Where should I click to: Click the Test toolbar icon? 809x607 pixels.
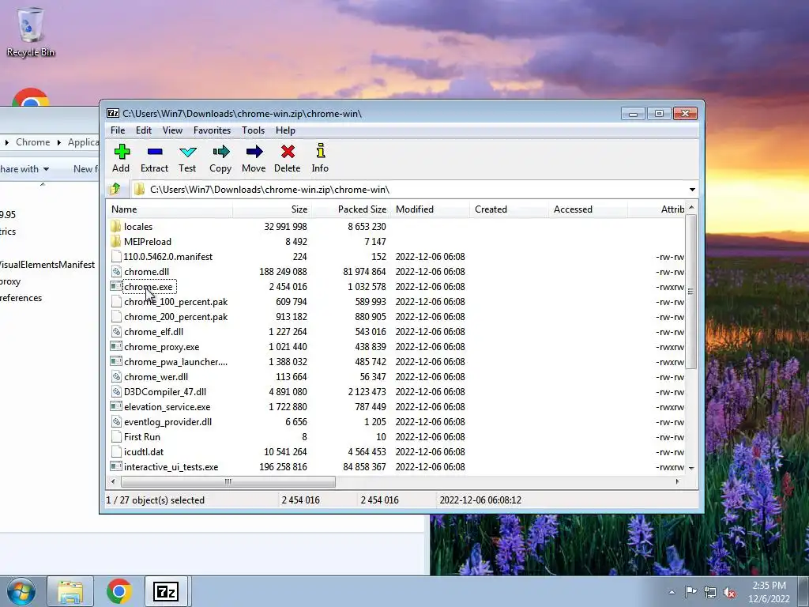(187, 152)
